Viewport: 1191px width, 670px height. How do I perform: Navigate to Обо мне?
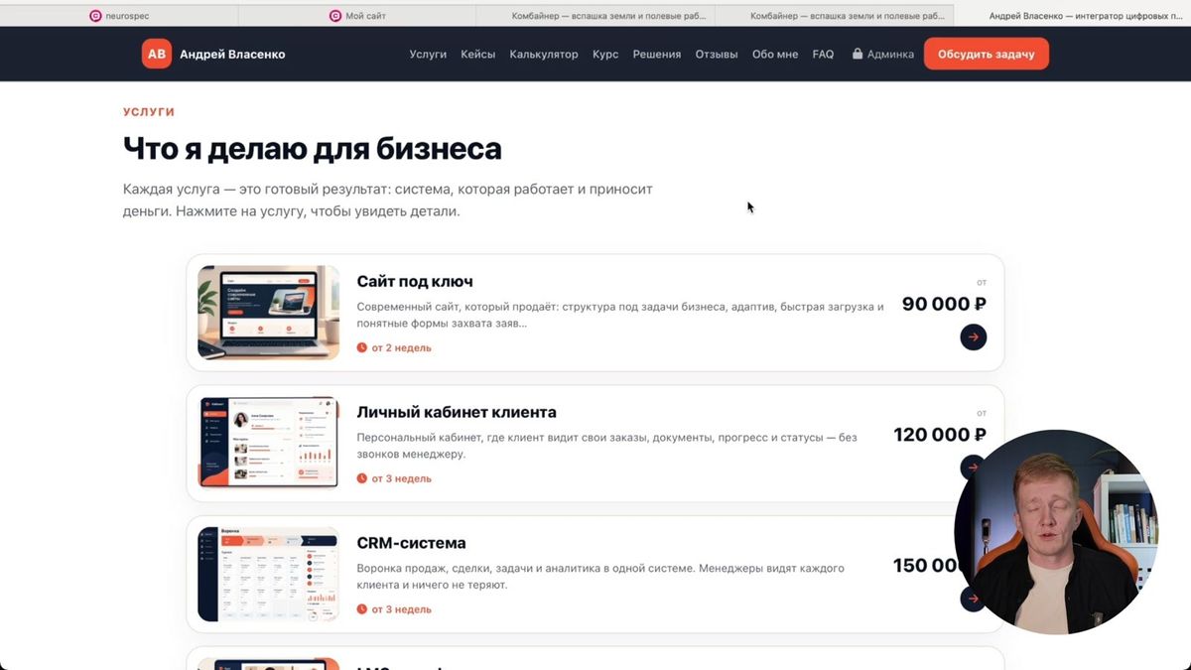(775, 55)
